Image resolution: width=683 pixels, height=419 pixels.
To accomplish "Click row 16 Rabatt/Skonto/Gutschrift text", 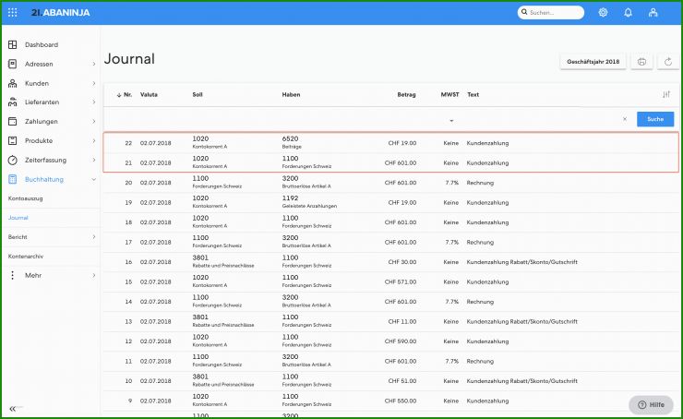I will tap(521, 262).
